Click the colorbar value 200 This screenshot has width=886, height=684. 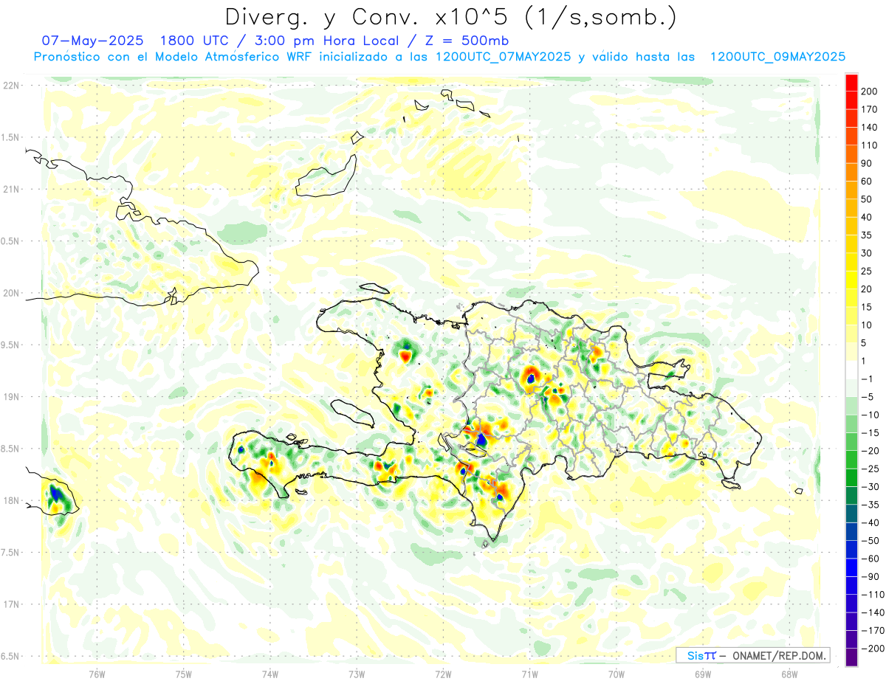click(x=868, y=91)
